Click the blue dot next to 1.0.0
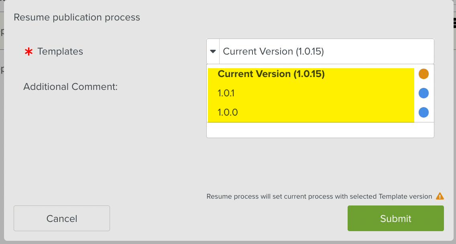This screenshot has width=456, height=244. tap(423, 112)
